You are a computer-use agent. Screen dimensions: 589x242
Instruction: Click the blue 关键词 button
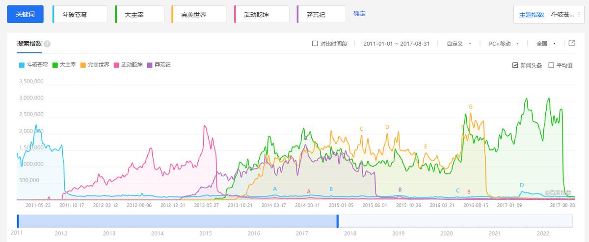tap(28, 14)
